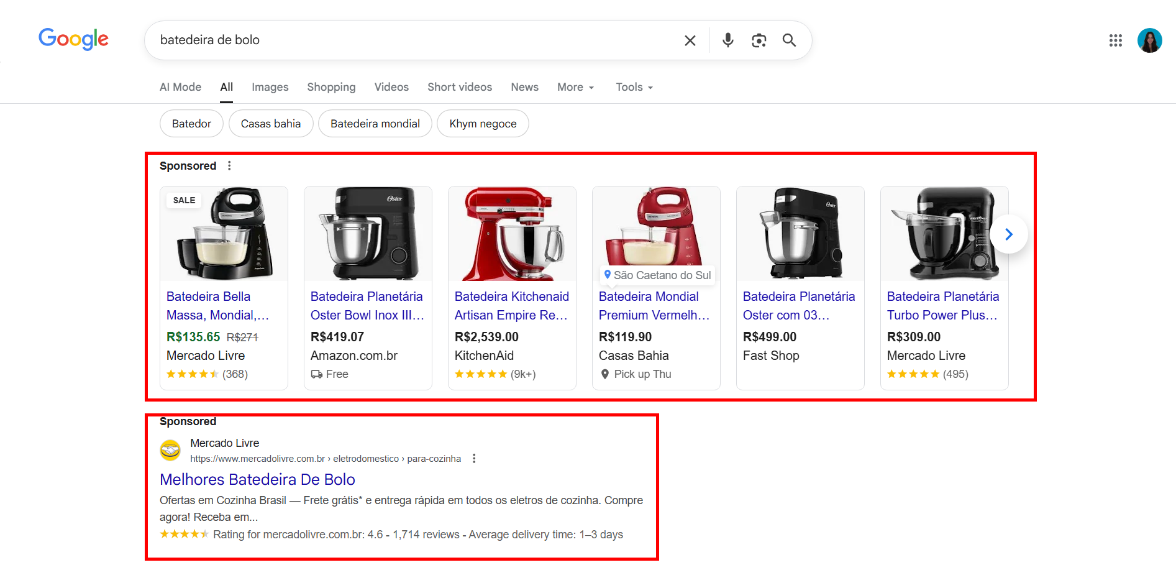This screenshot has width=1176, height=570.
Task: Click the São Caetano do Sul location pill
Action: 656,275
